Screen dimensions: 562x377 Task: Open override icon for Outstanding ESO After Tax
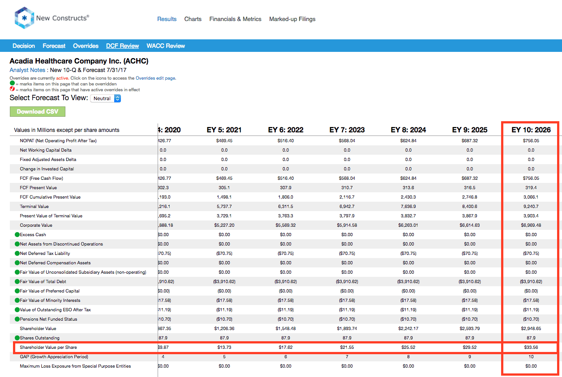coord(17,310)
